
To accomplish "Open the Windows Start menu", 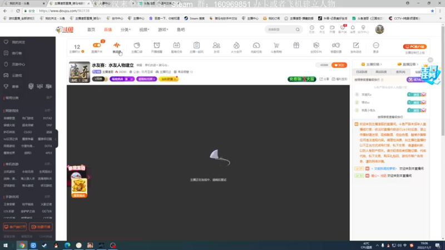I will (6, 246).
